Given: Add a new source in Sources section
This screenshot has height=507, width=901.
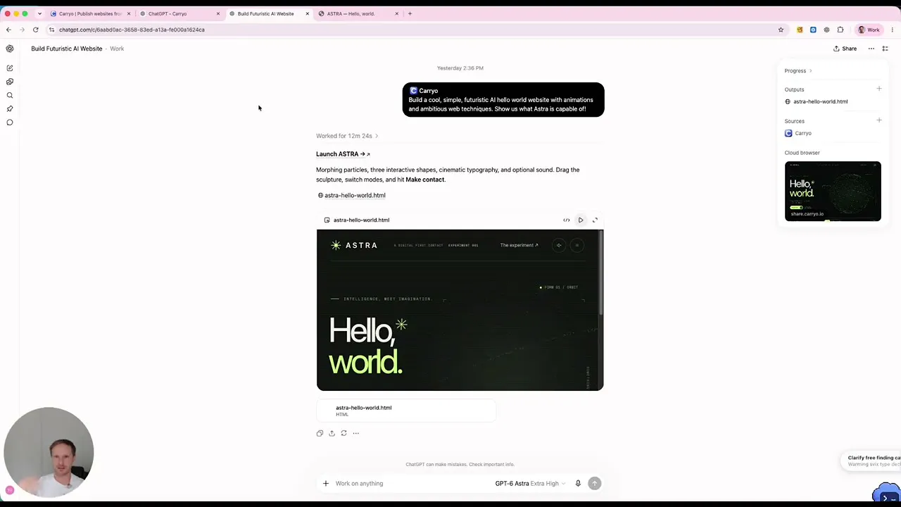Looking at the screenshot, I should click(879, 120).
